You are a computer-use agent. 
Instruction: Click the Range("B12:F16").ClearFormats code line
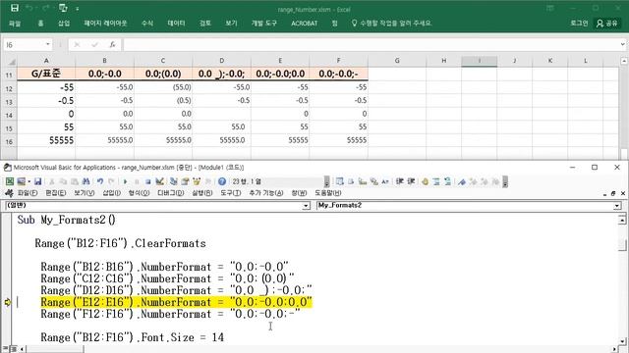(120, 243)
